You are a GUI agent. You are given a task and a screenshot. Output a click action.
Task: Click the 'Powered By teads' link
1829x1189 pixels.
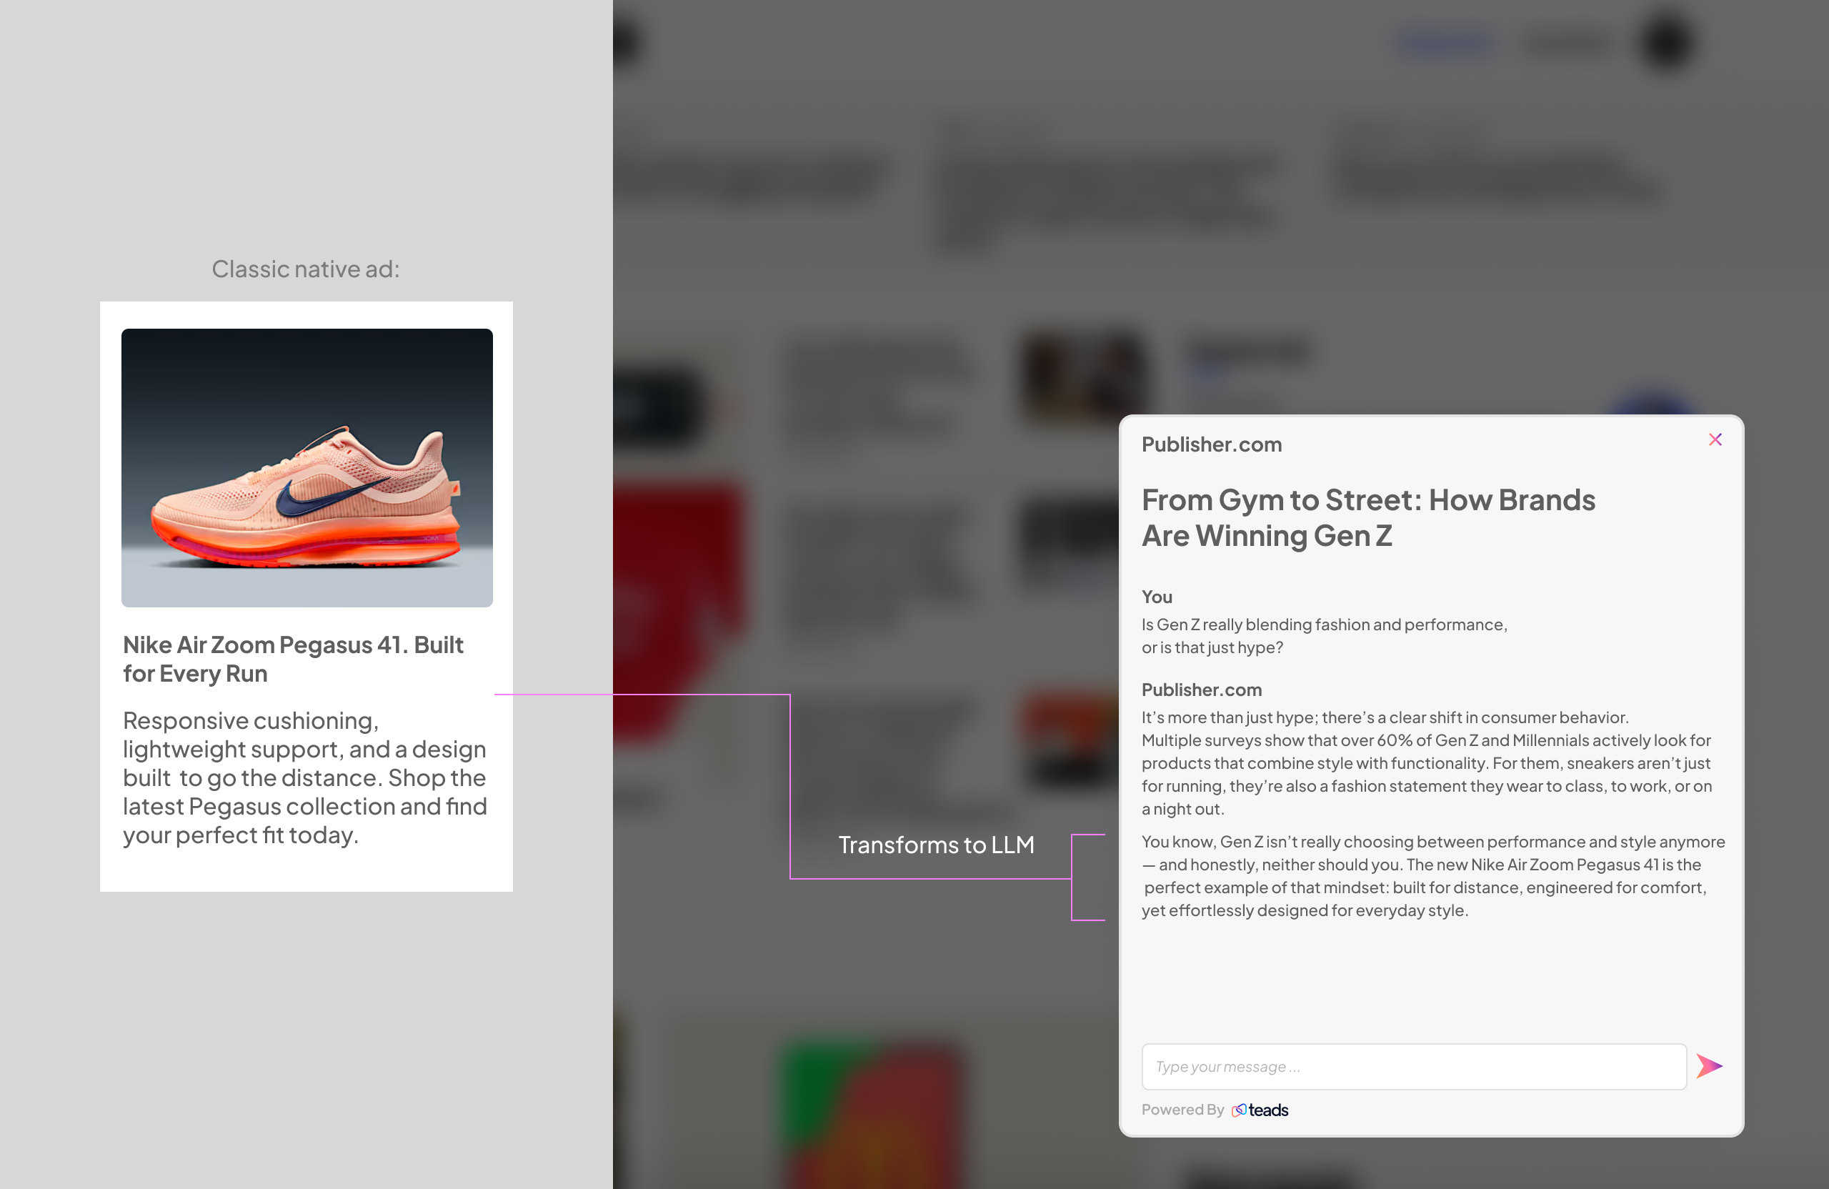coord(1214,1110)
